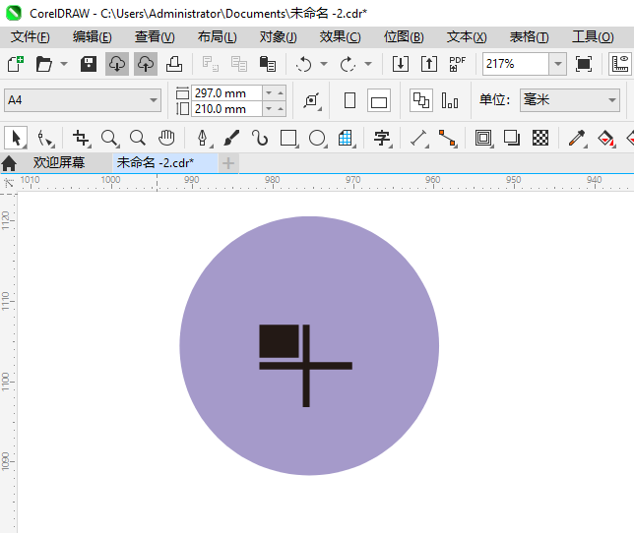Click the Export icon
The width and height of the screenshot is (634, 533).
(429, 64)
